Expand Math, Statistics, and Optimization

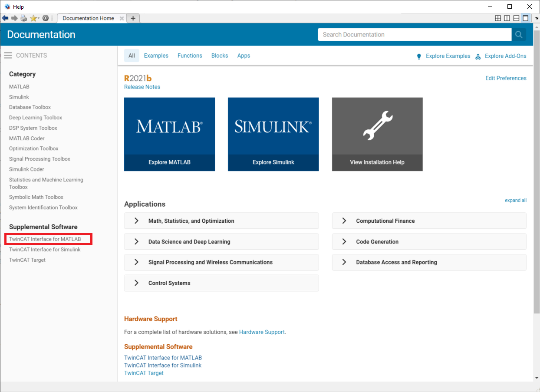[221, 221]
